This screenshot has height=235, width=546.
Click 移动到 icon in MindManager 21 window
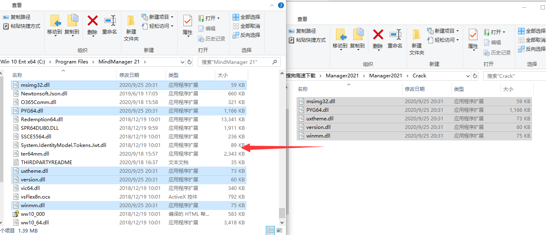(55, 21)
